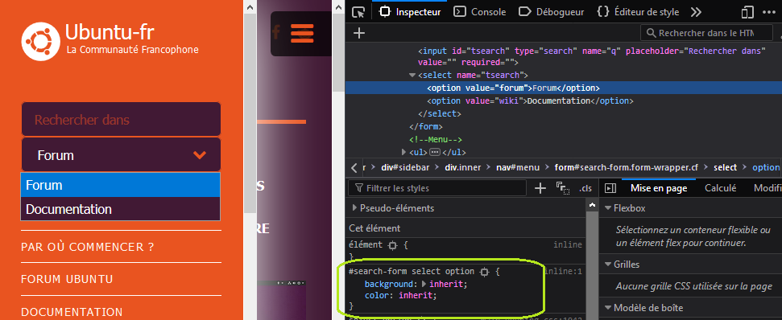Click the '#search-form select option' selector text
This screenshot has height=320, width=782.
click(412, 272)
